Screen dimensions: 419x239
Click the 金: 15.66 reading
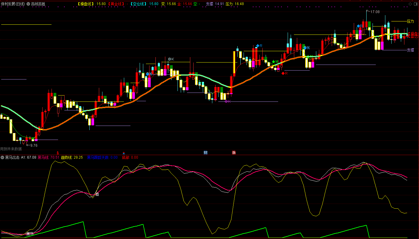coord(185,4)
